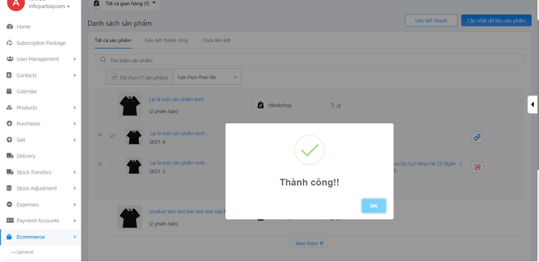Click the red unlink icon for product 0031-3

click(477, 167)
